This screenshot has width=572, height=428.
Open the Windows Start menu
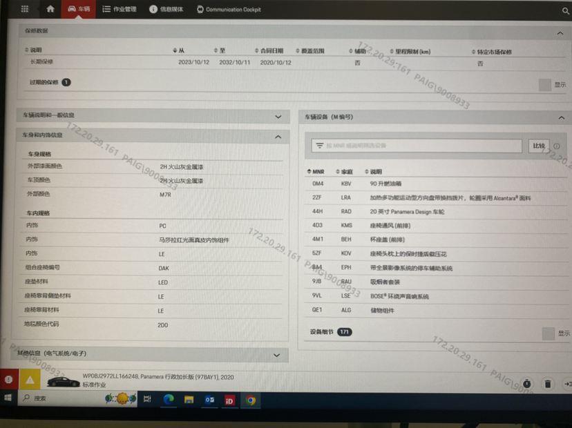pos(8,398)
